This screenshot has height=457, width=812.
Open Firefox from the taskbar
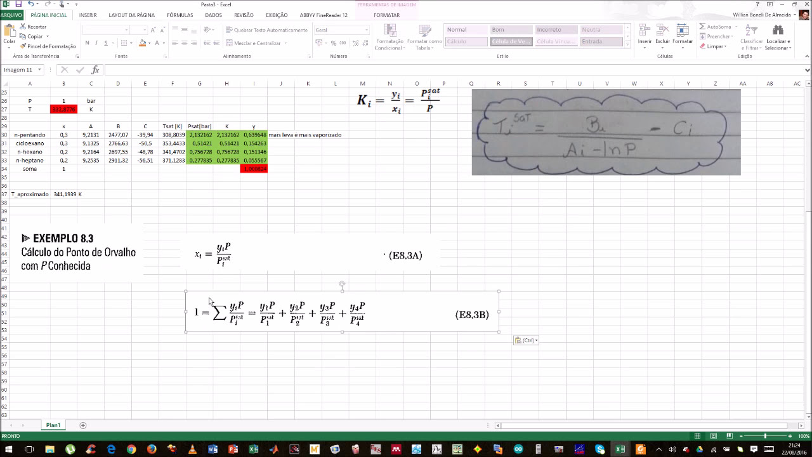(152, 449)
